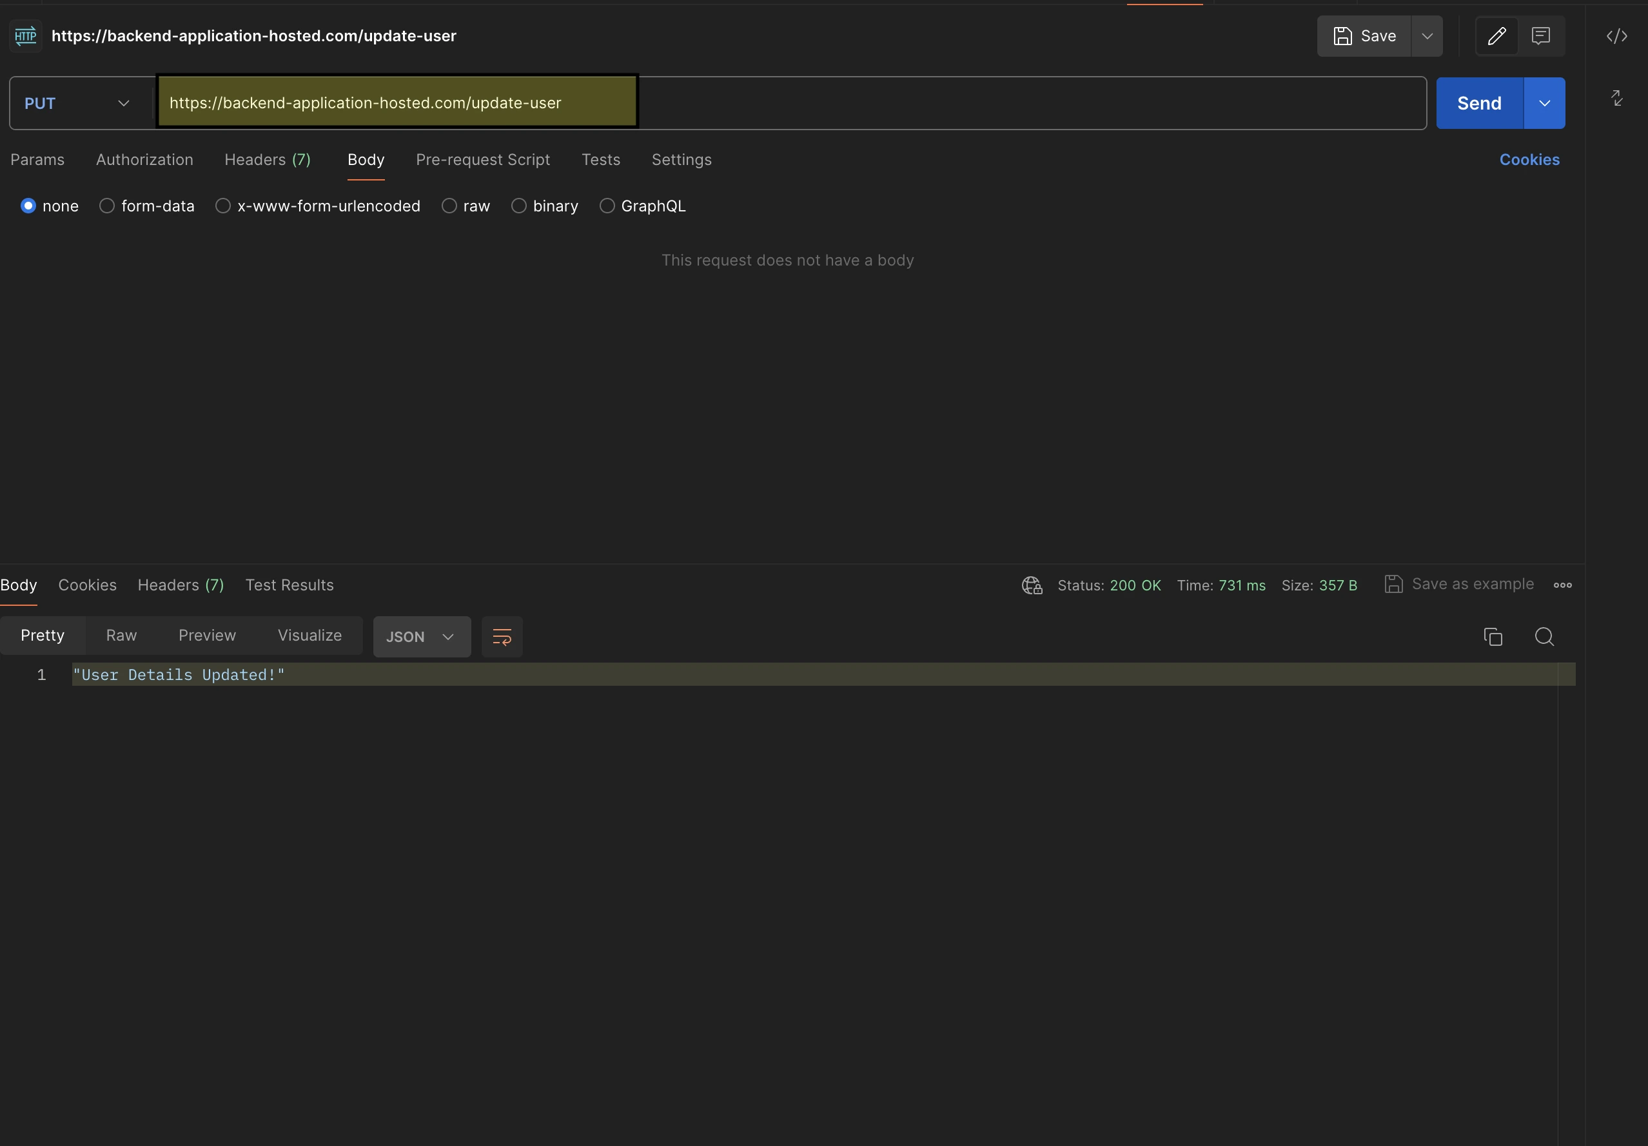Click the Send button
1648x1146 pixels.
[1479, 103]
